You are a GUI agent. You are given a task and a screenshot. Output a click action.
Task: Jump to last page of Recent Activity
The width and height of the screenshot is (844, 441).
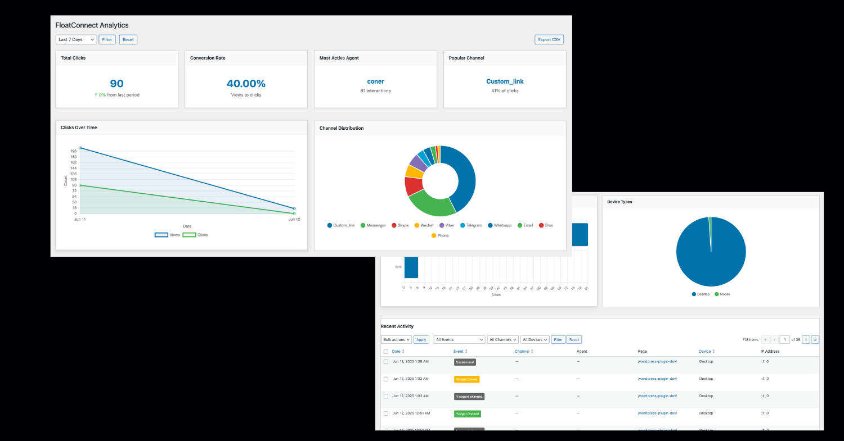815,339
